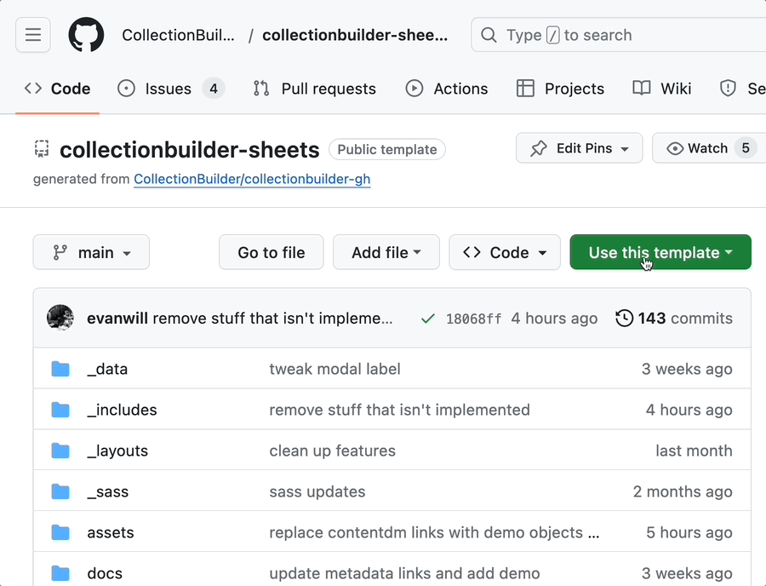Click the 'clean up features' commit message
766x586 pixels.
(332, 451)
